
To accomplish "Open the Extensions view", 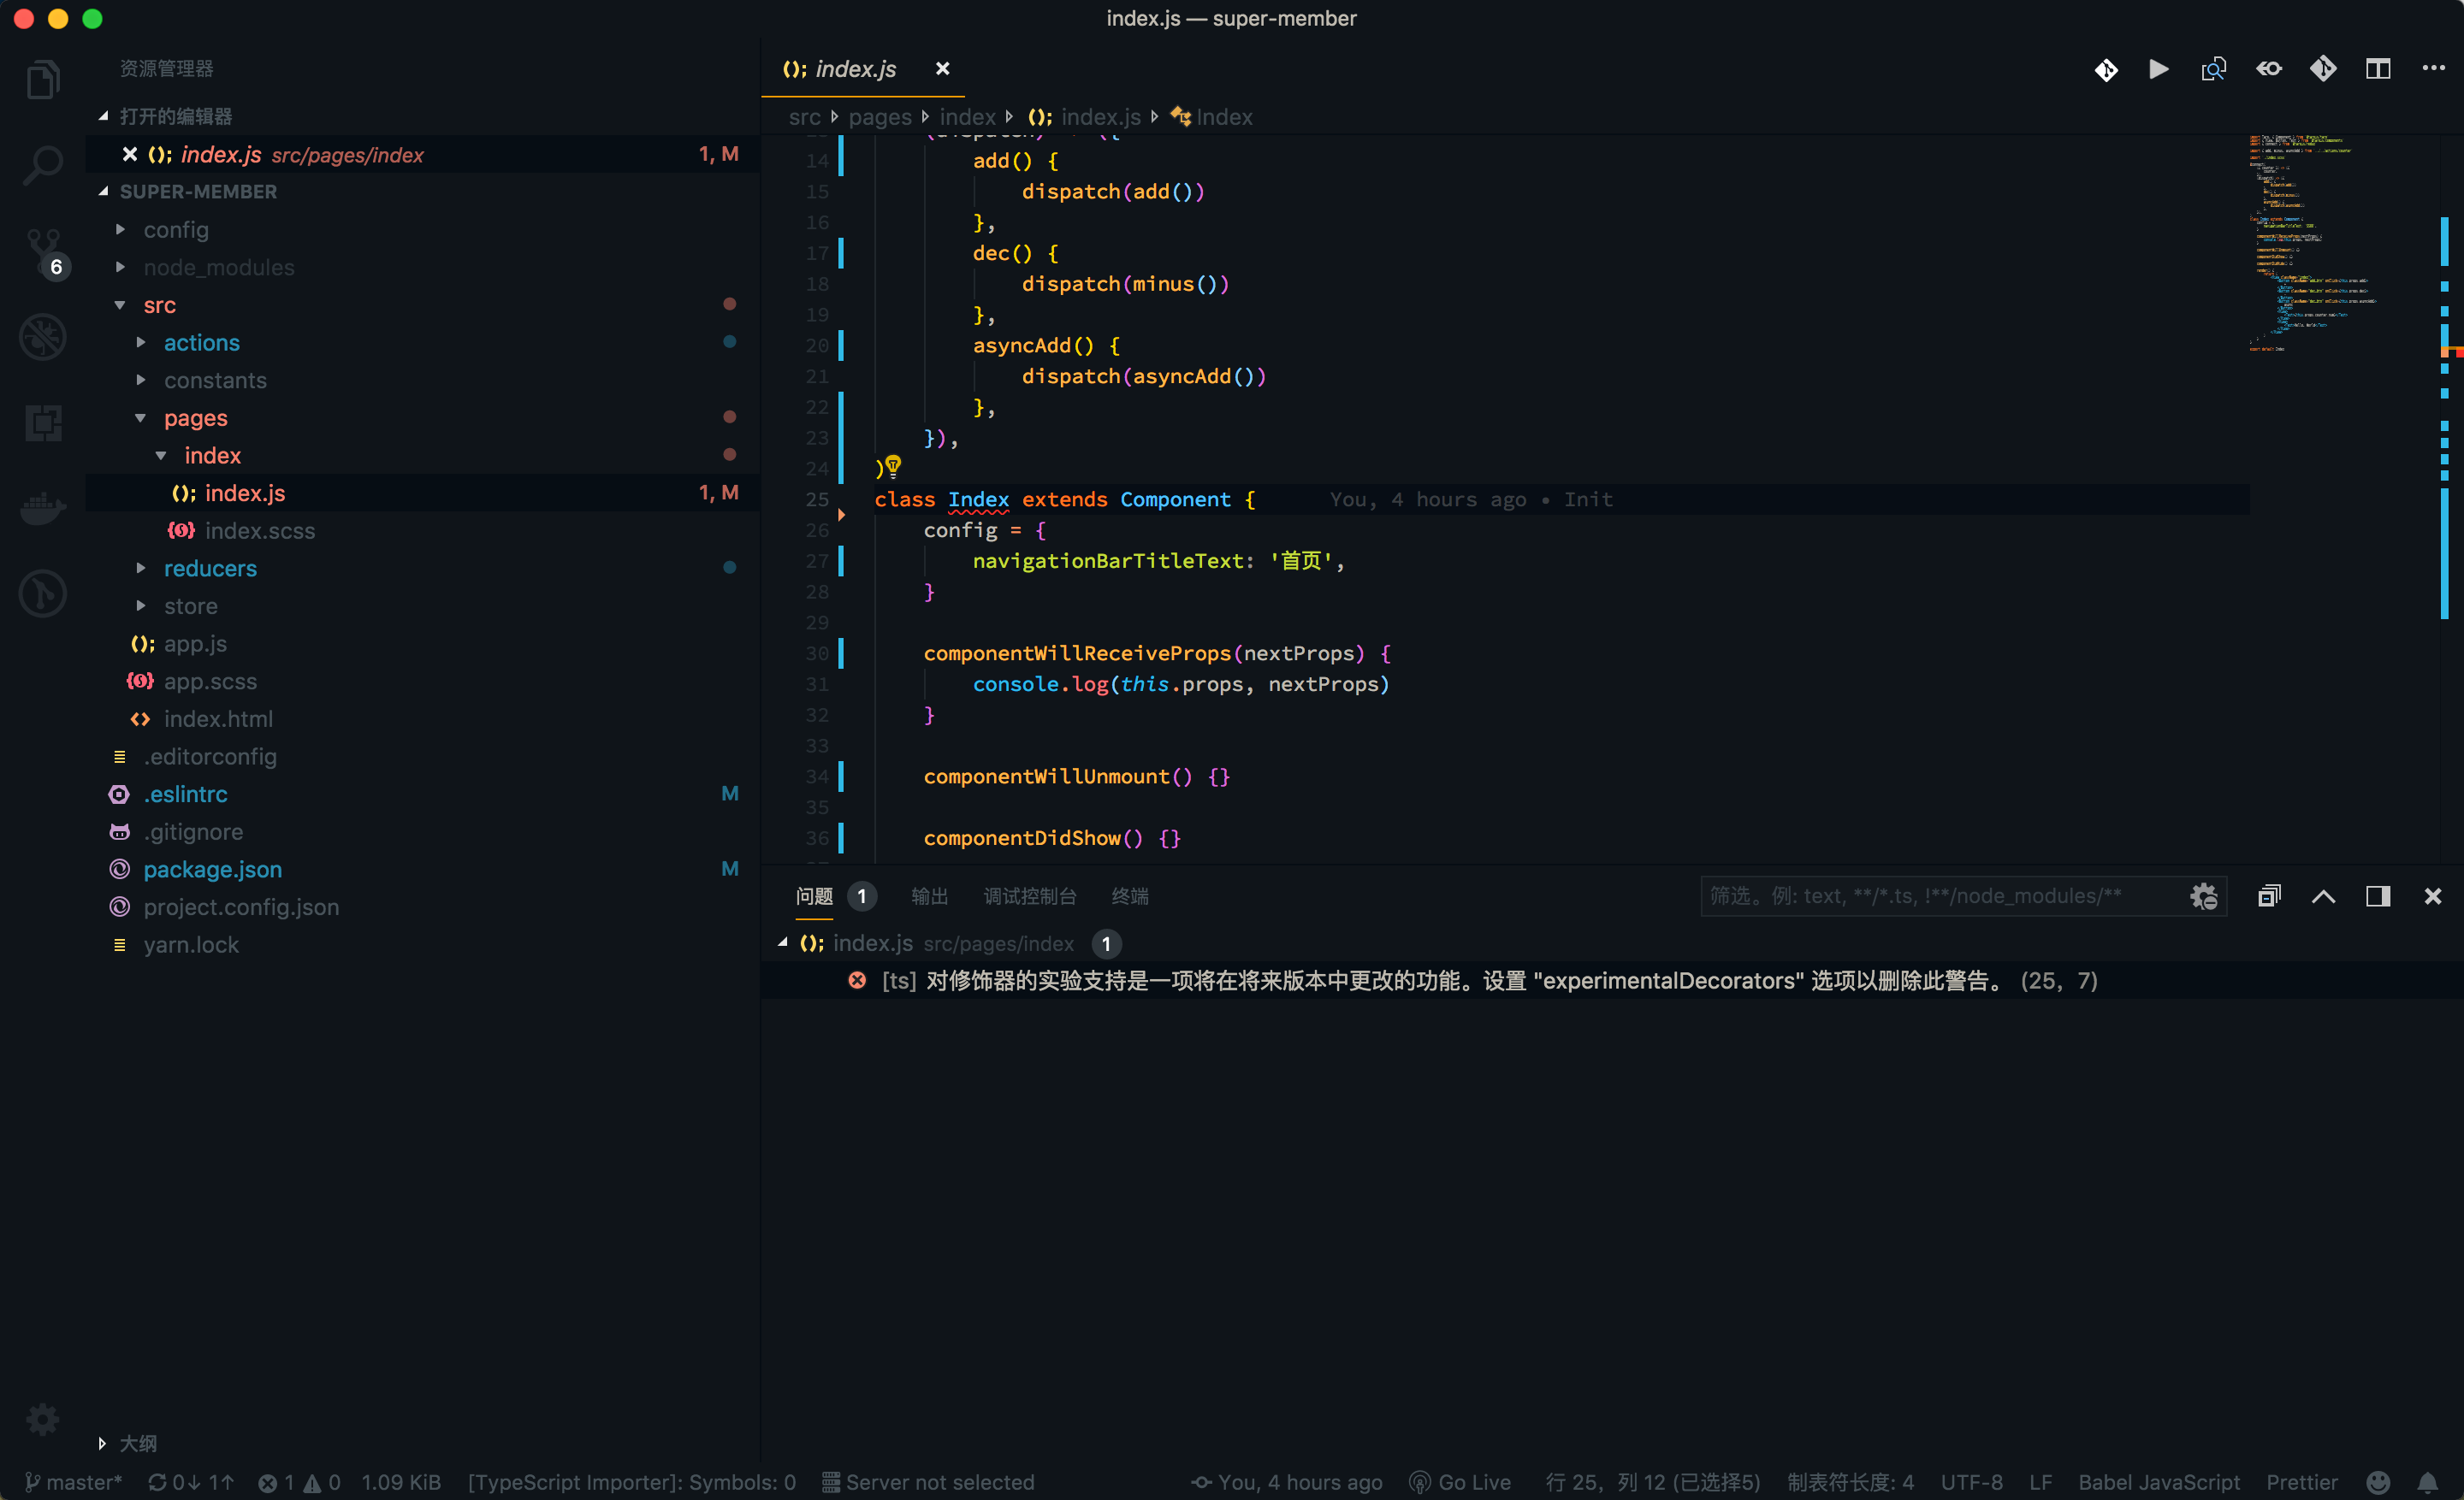I will [43, 422].
